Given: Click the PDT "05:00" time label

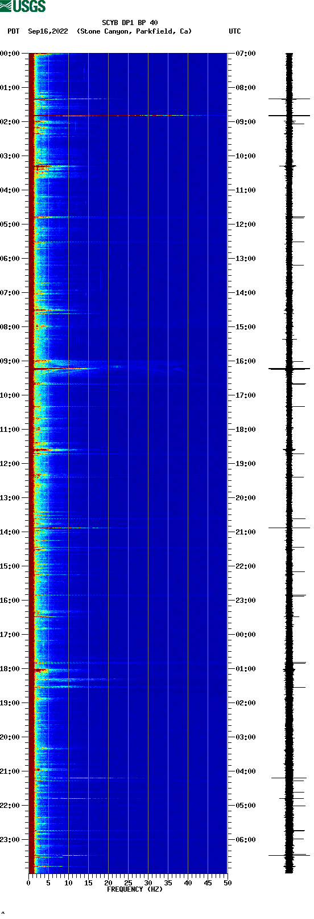Looking at the screenshot, I should [x=10, y=224].
